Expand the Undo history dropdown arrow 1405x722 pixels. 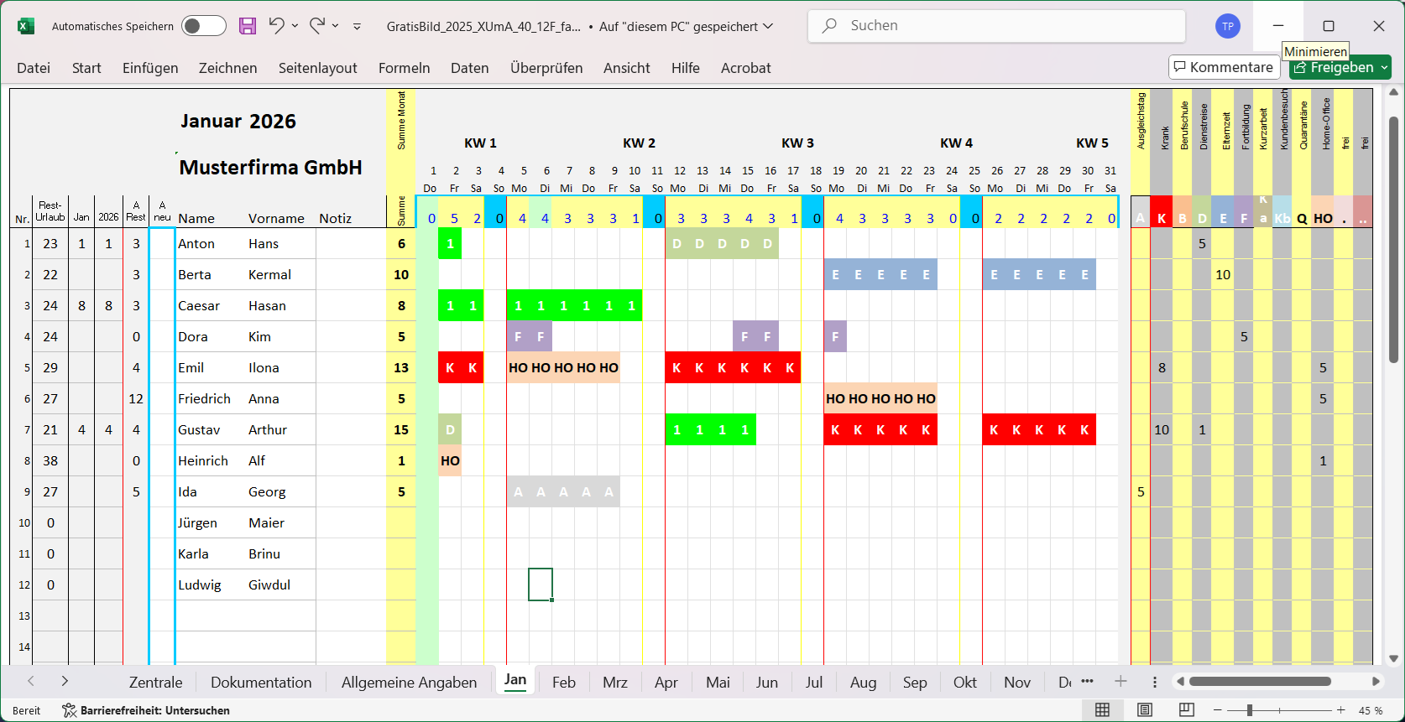295,26
